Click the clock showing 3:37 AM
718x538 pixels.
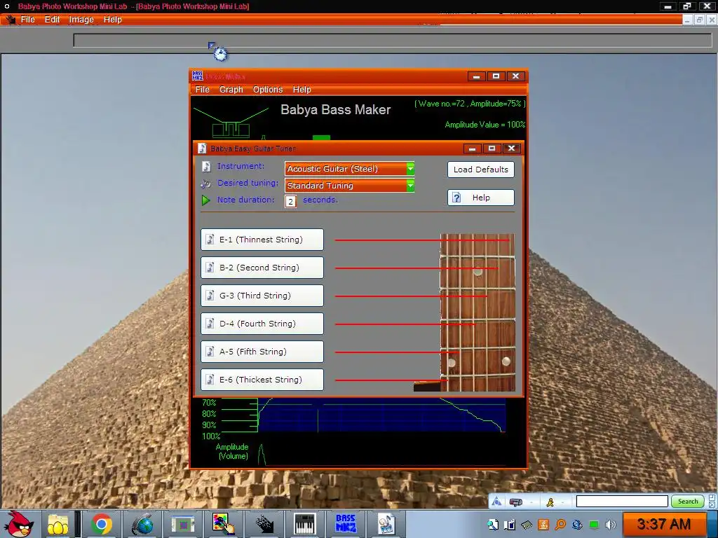coord(664,524)
